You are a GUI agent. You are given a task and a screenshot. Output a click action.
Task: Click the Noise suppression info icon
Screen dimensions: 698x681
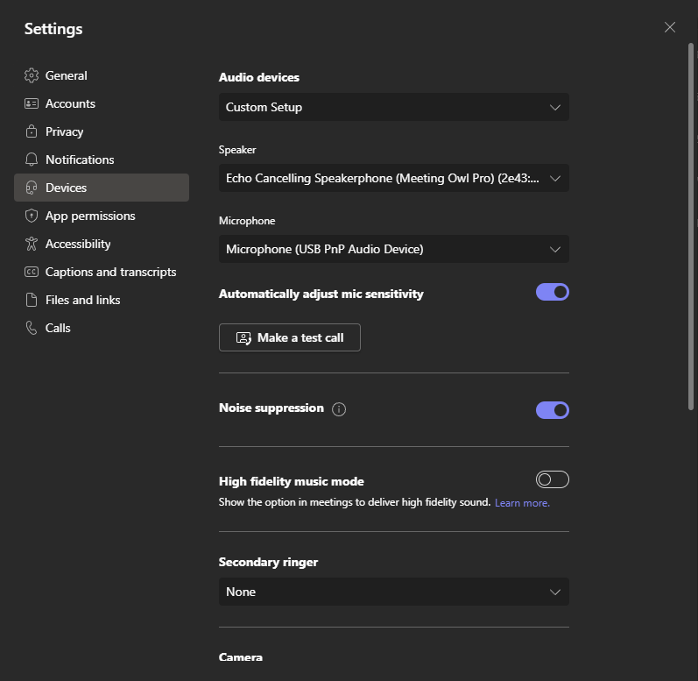click(x=339, y=409)
